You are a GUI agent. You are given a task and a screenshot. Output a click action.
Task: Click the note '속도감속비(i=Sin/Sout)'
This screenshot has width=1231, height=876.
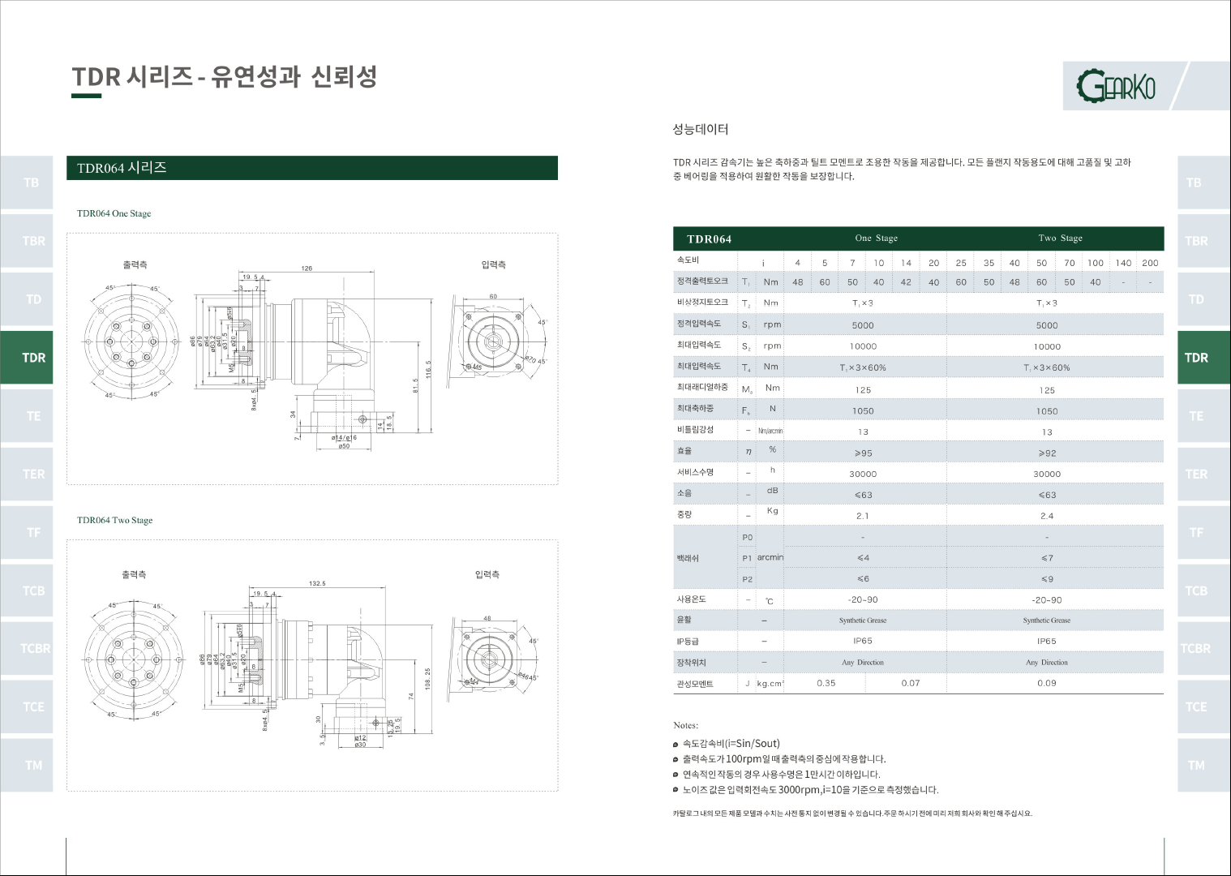(x=731, y=743)
